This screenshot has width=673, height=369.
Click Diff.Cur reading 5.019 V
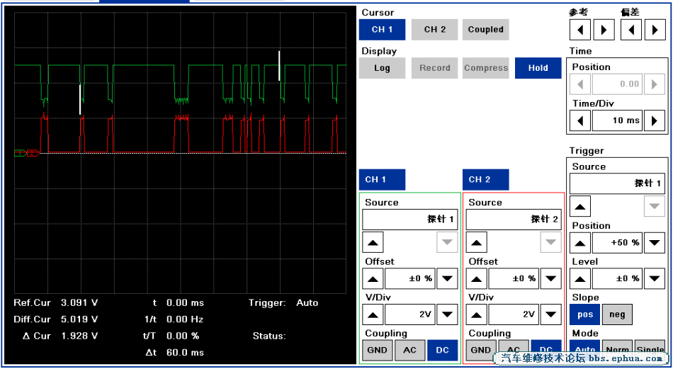click(79, 319)
